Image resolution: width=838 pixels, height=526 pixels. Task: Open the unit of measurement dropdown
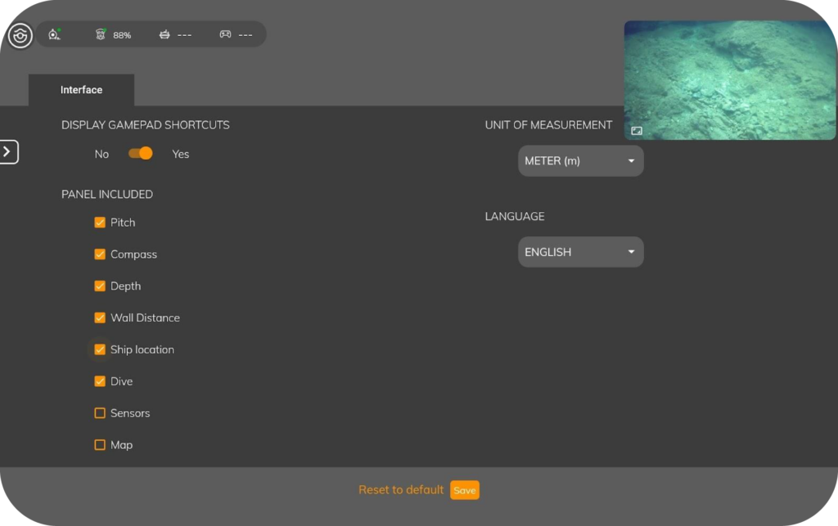pos(580,161)
